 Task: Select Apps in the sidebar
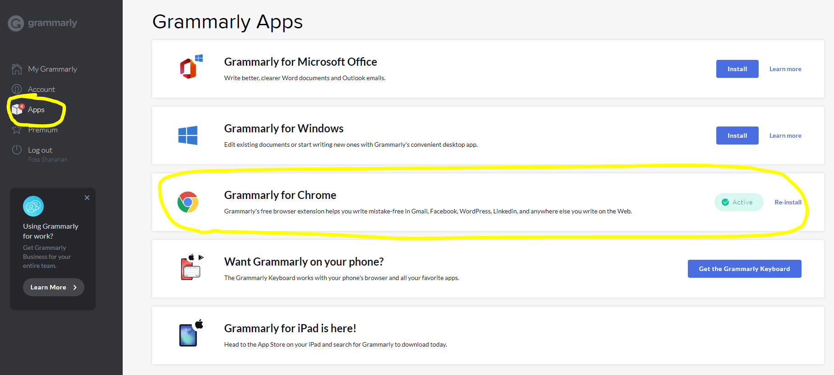[x=36, y=109]
